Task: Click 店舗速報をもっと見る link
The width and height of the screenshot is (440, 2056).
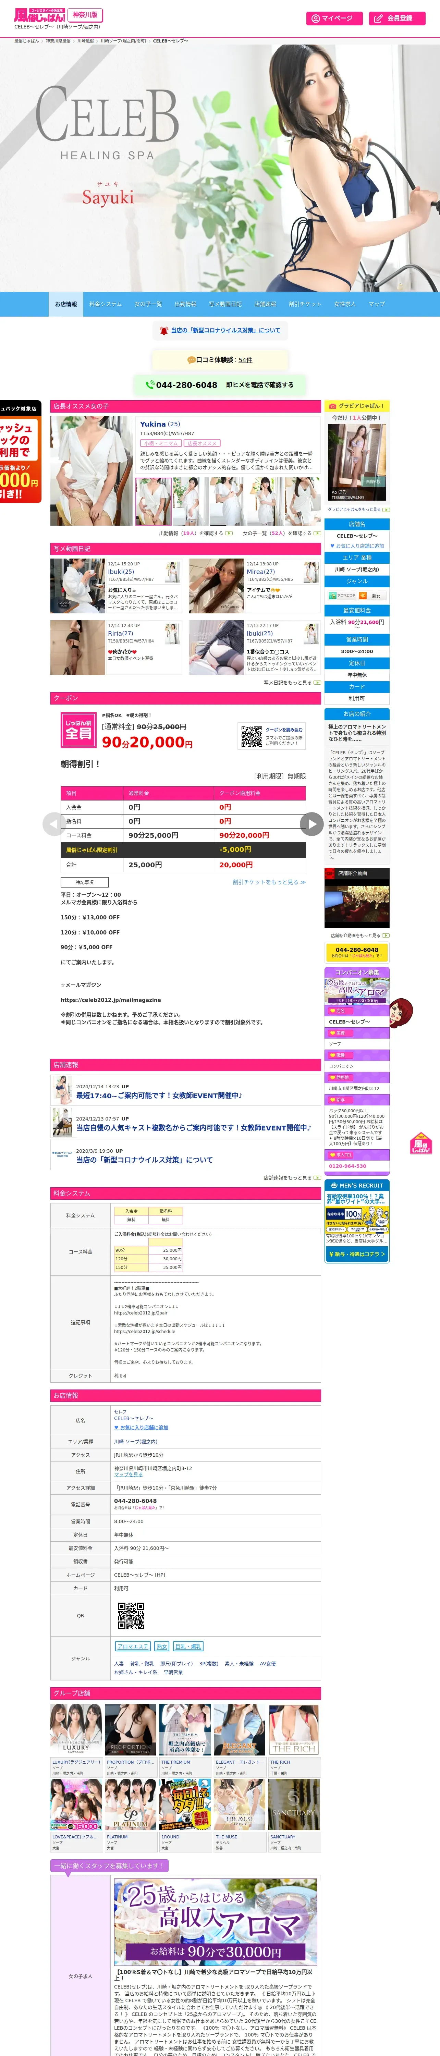Action: tap(292, 1177)
